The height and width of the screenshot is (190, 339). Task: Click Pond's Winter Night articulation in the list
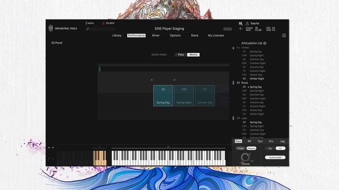pyautogui.click(x=257, y=114)
